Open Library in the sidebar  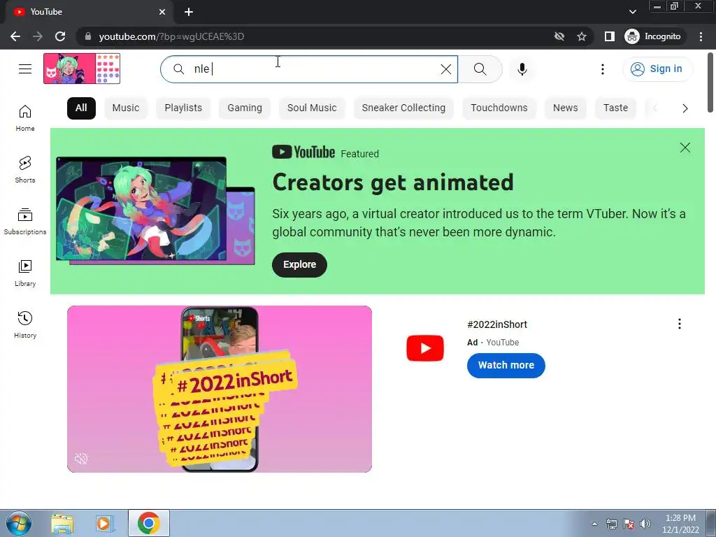pyautogui.click(x=25, y=273)
